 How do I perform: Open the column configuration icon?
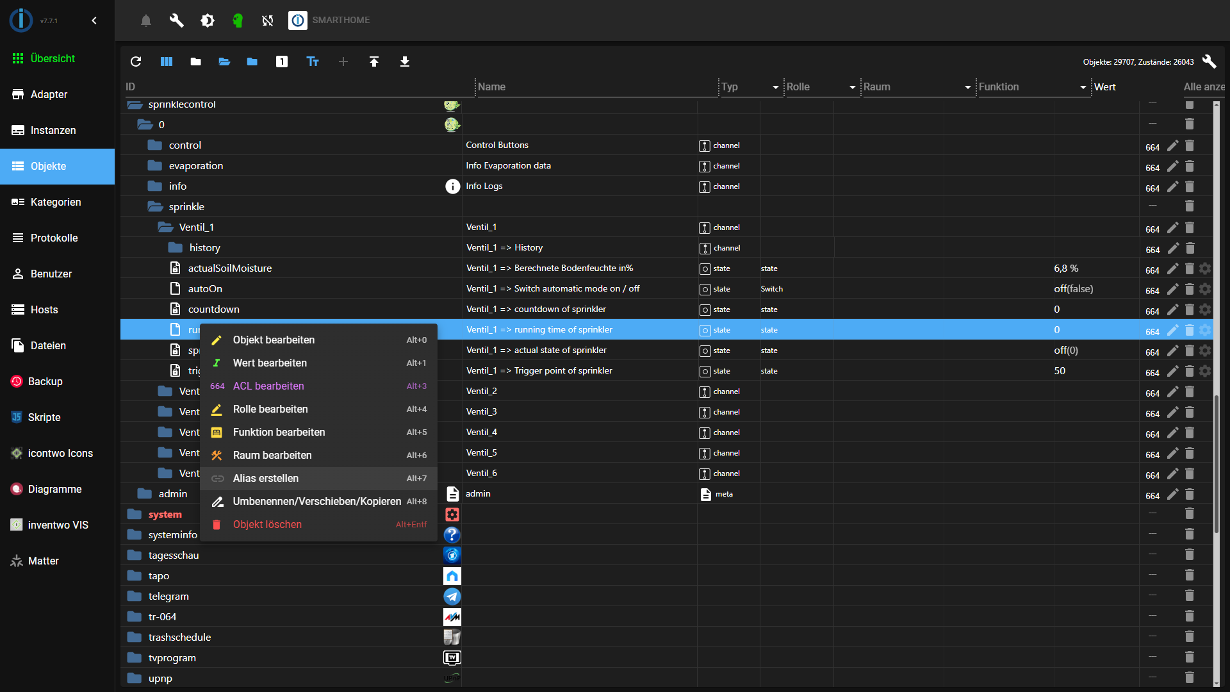[x=167, y=62]
